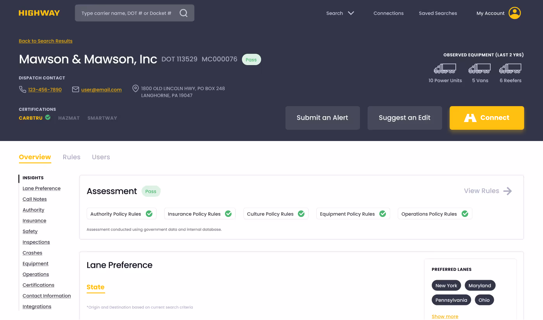Click the phone icon beside 123-456-7890

point(22,89)
